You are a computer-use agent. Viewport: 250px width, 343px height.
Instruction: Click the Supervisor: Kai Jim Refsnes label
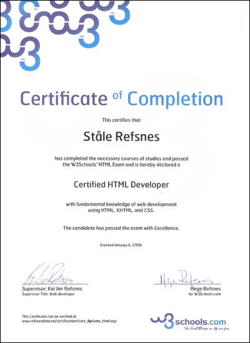tap(52, 289)
